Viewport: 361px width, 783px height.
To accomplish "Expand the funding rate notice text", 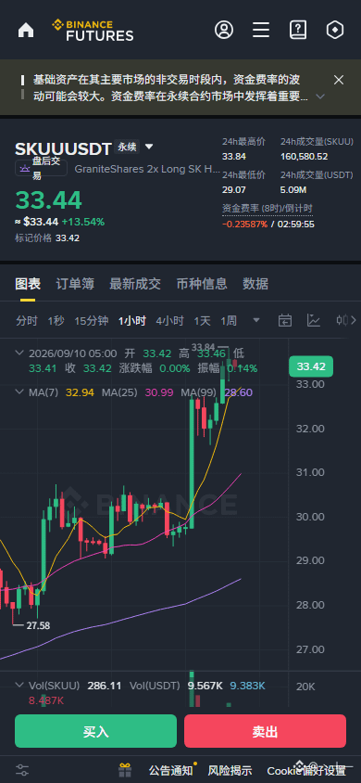I will [320, 96].
